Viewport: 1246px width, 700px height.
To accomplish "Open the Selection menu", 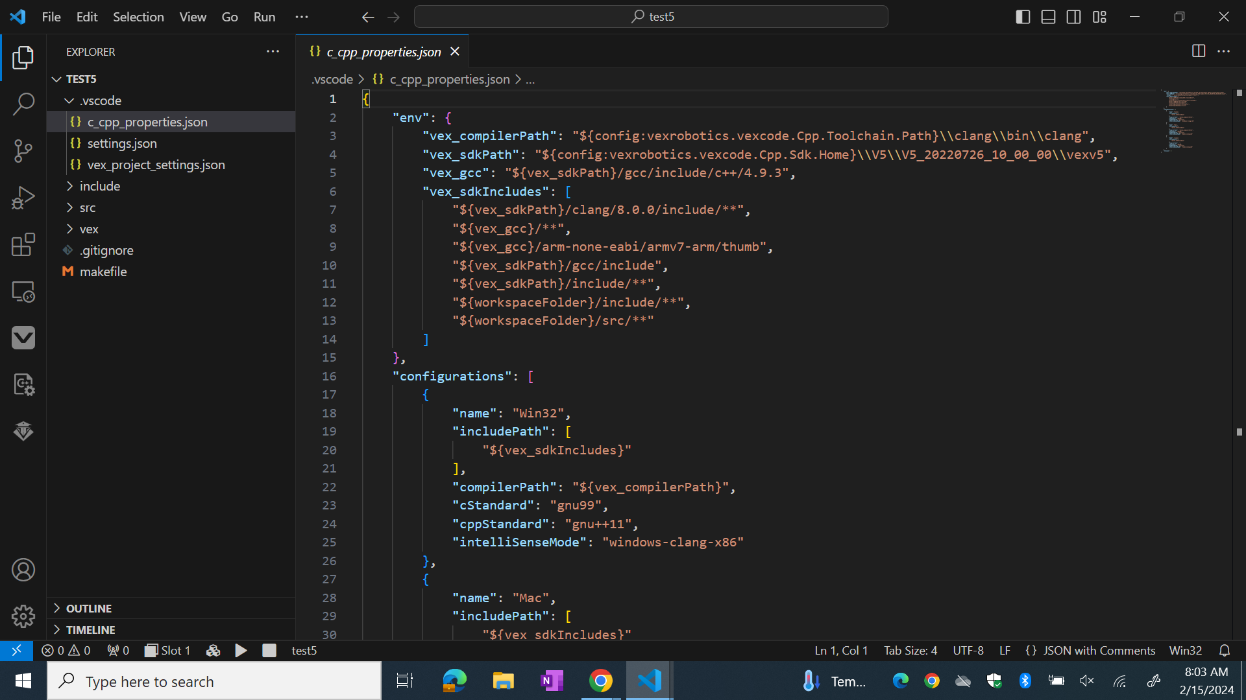I will coord(138,17).
